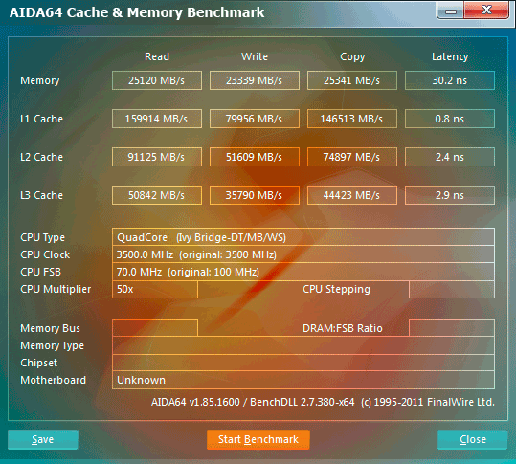Select the L2 Cache Read value 91125 MB/s
Viewport: 516px width, 464px height.
(157, 157)
